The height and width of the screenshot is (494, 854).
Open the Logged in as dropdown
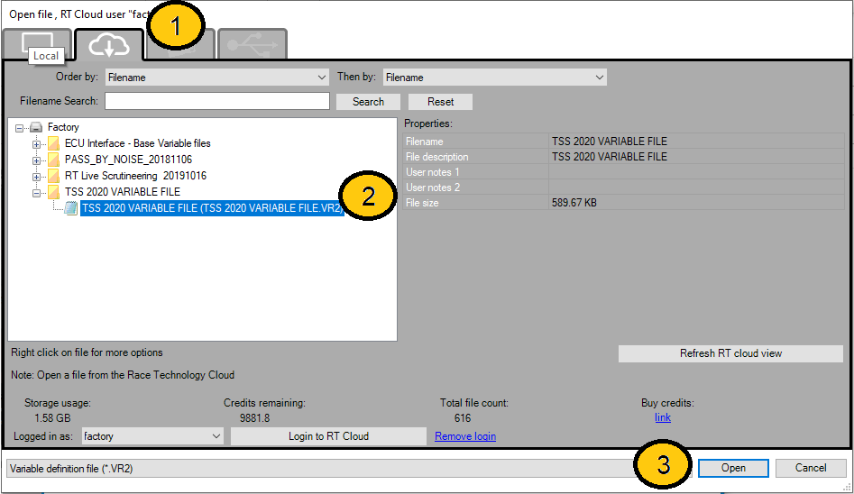coord(152,436)
